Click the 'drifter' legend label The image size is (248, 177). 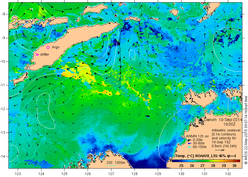45,55
